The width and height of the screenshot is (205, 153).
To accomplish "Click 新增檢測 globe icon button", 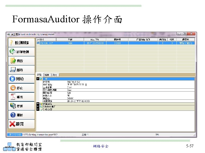I will [21, 52].
